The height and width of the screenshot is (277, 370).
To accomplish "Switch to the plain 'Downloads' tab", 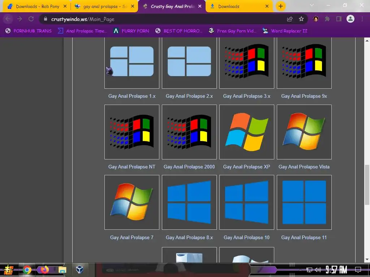I will pos(239,6).
